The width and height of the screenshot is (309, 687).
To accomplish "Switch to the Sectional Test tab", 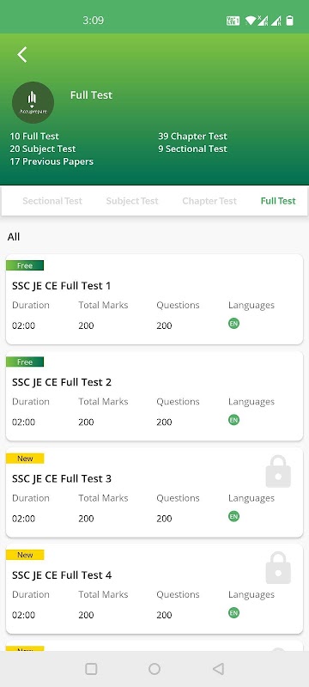I will (52, 201).
